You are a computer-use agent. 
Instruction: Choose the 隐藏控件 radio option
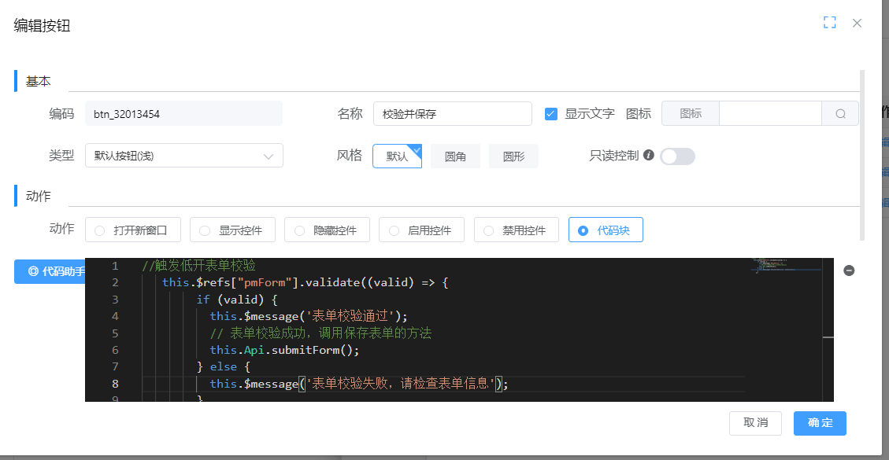[326, 230]
